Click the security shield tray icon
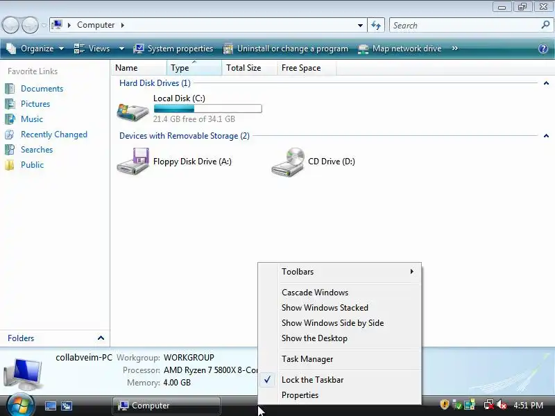 point(445,404)
